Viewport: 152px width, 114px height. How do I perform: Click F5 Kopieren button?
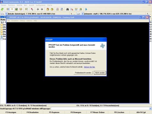click(54, 113)
